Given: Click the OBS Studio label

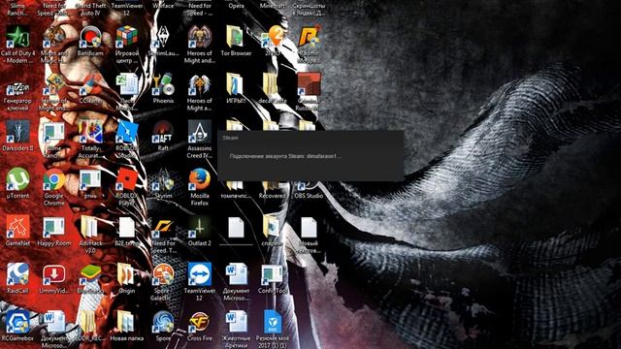Looking at the screenshot, I should click(309, 196).
